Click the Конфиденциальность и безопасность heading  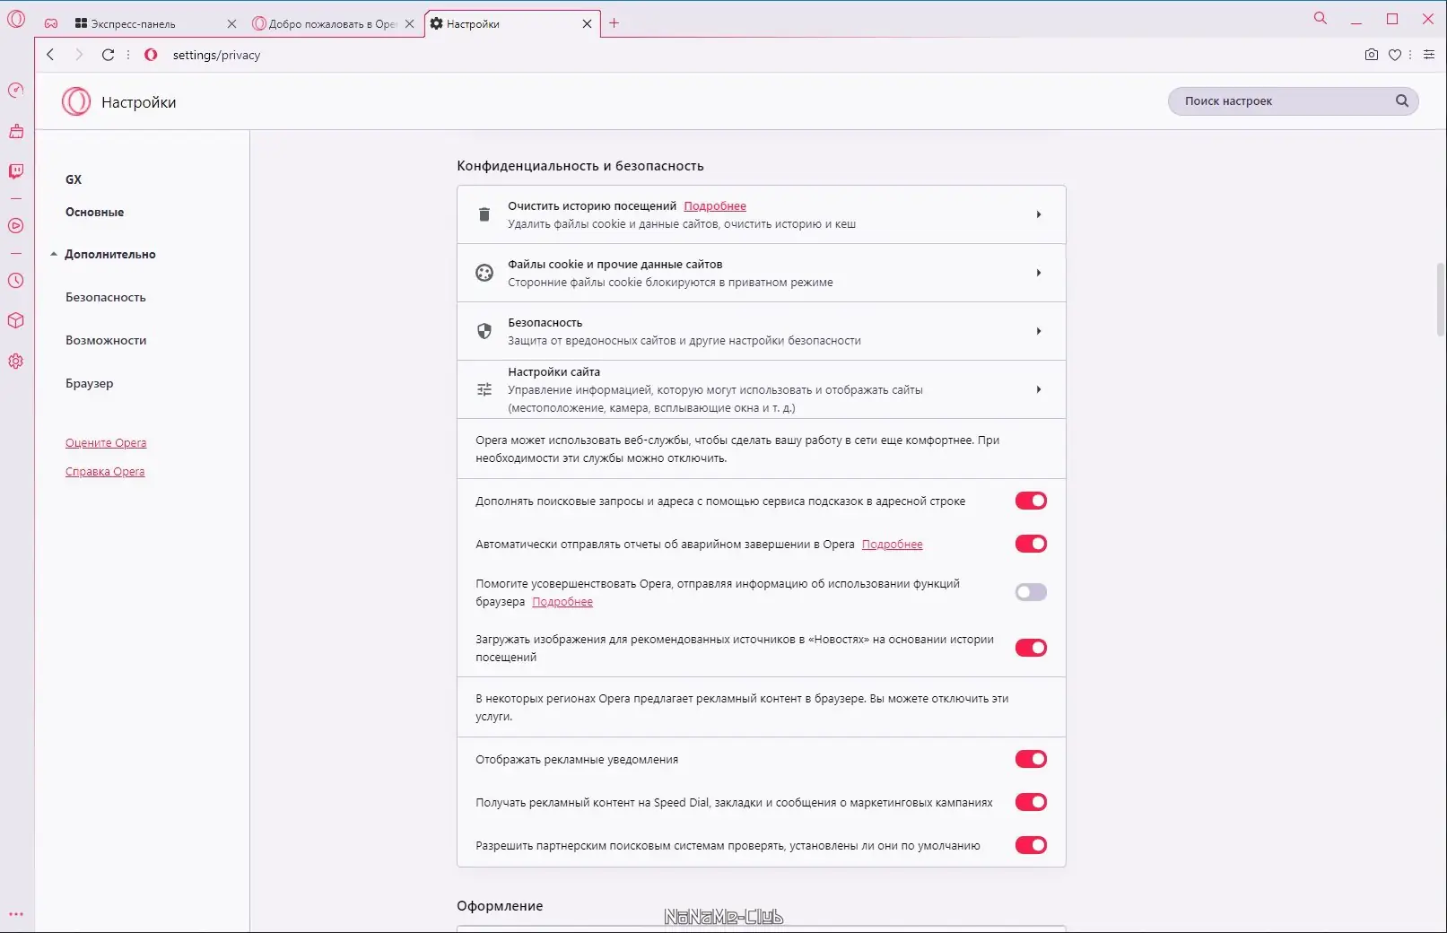pos(580,166)
